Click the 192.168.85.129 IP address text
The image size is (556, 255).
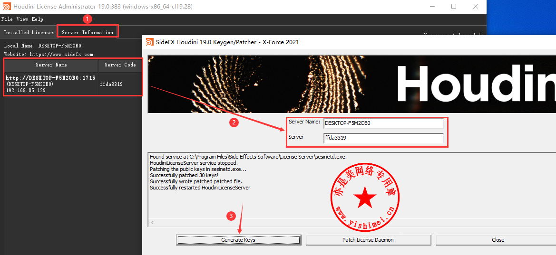tap(26, 91)
